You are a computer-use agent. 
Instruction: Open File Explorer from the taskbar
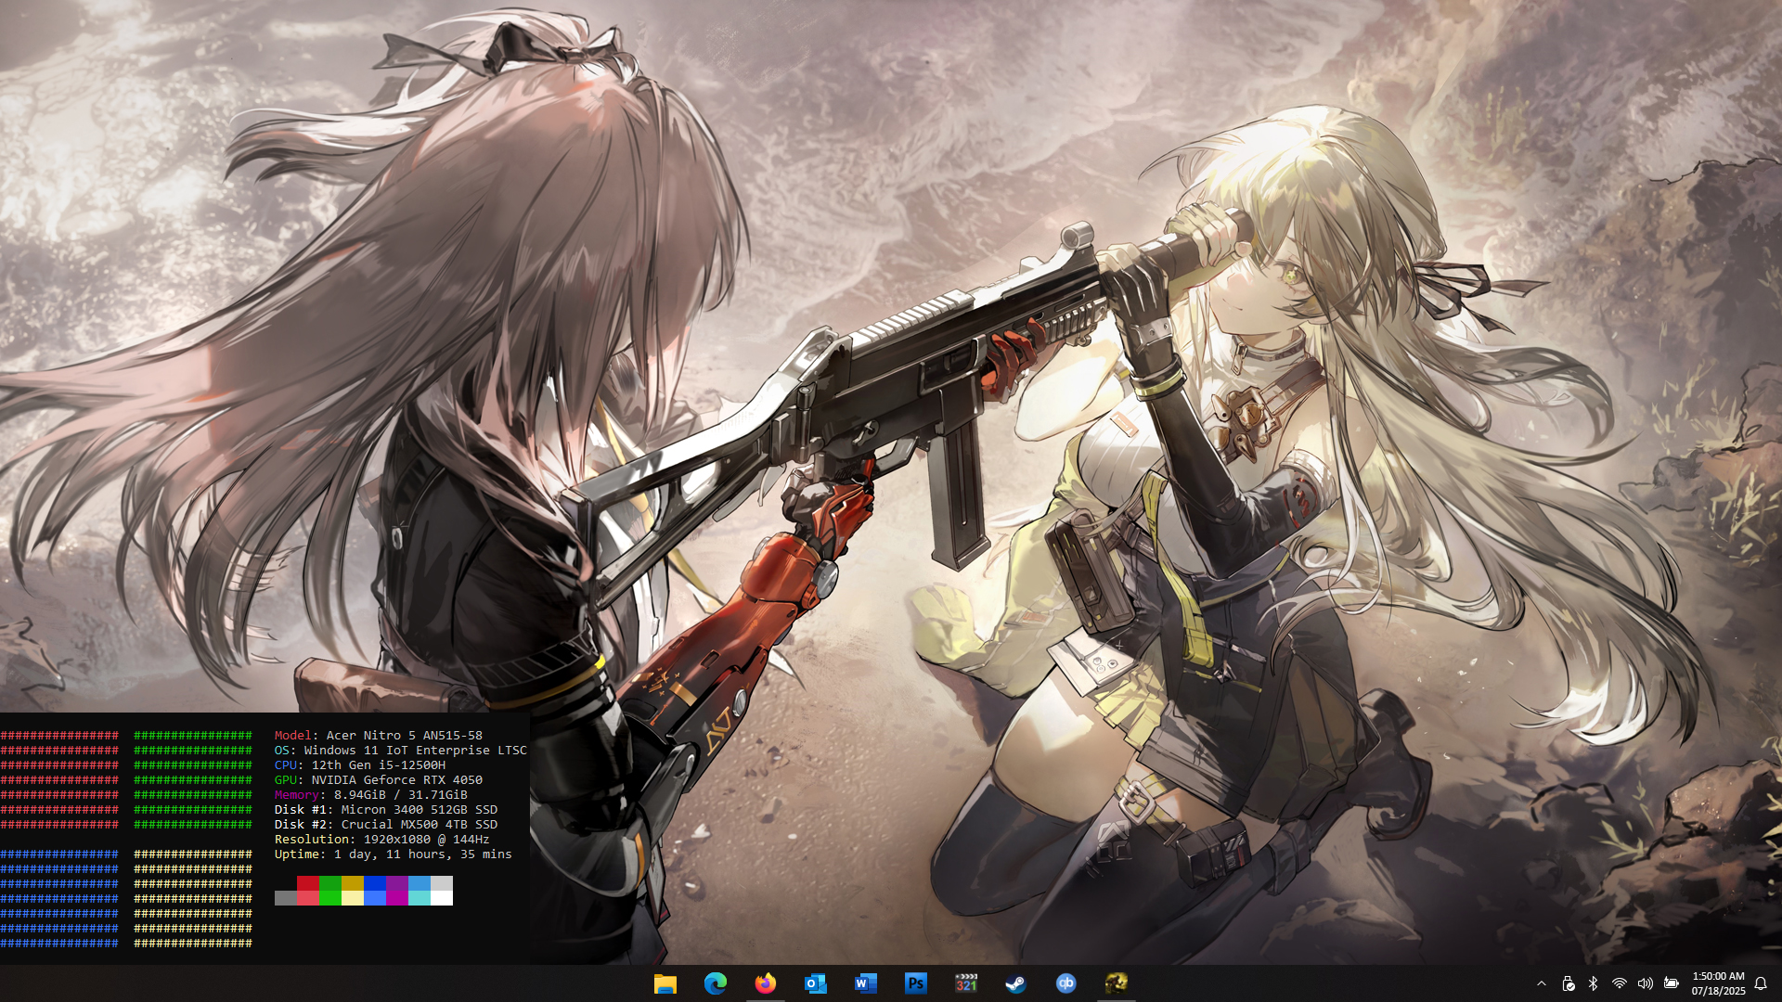pos(665,983)
